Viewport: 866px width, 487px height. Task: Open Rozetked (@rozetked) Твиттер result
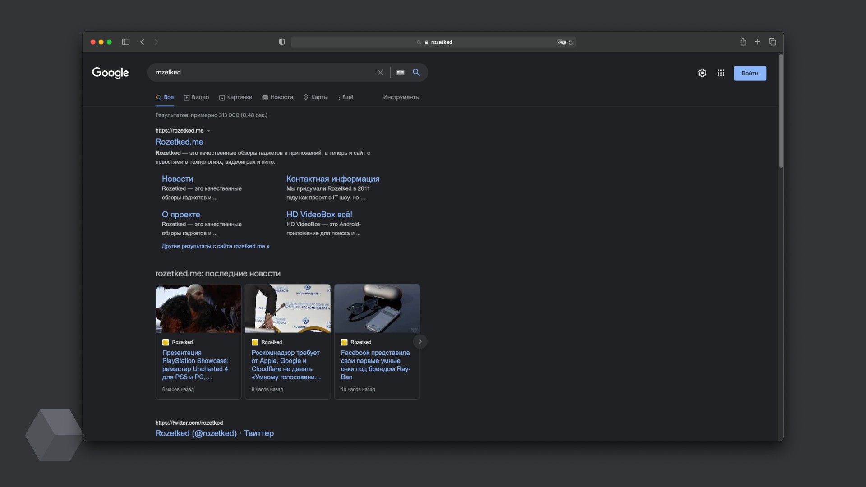pyautogui.click(x=214, y=433)
